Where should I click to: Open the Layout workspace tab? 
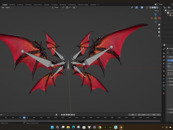[5, 5]
